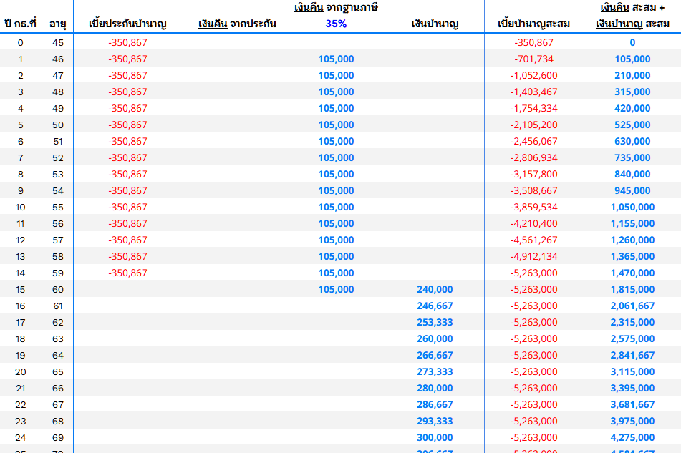The image size is (681, 453).
Task: Click the cumulative premium -1,052,600 cell
Action: [533, 76]
